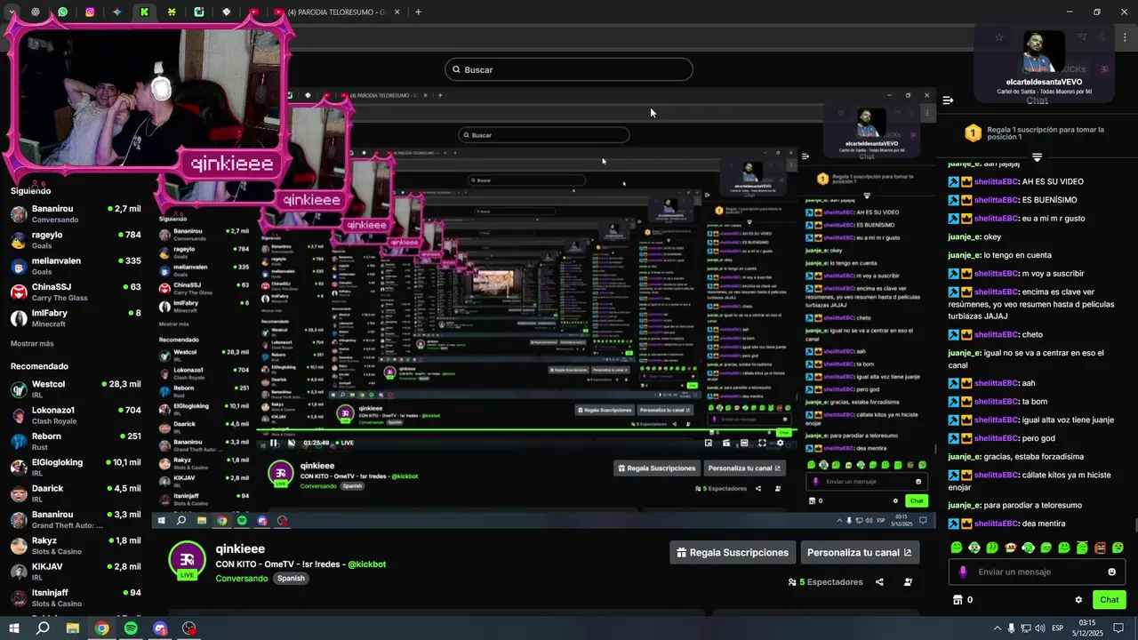Open Bananirou Conversando channel in Siguiendo list
Screen dimensions: 1138x640
[76, 213]
